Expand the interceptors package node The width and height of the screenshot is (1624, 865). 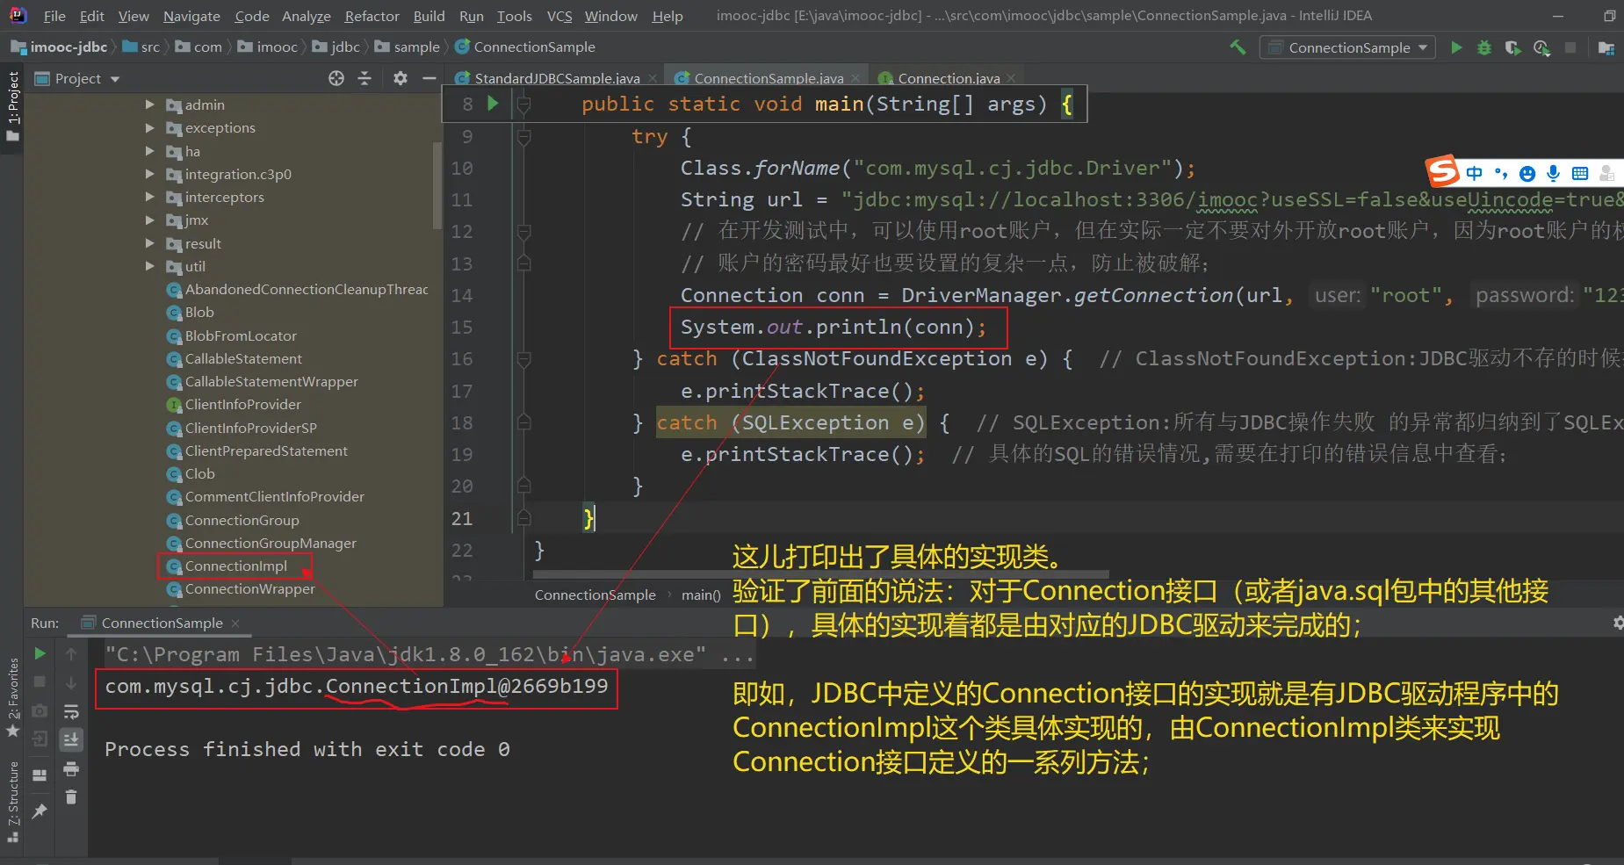click(x=149, y=197)
